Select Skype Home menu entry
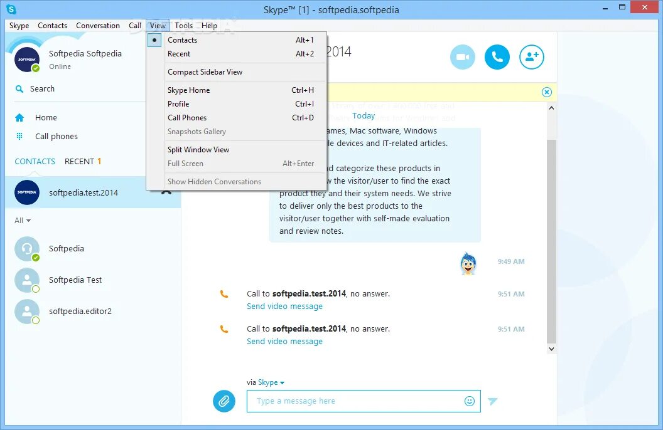The height and width of the screenshot is (430, 663). coord(240,90)
